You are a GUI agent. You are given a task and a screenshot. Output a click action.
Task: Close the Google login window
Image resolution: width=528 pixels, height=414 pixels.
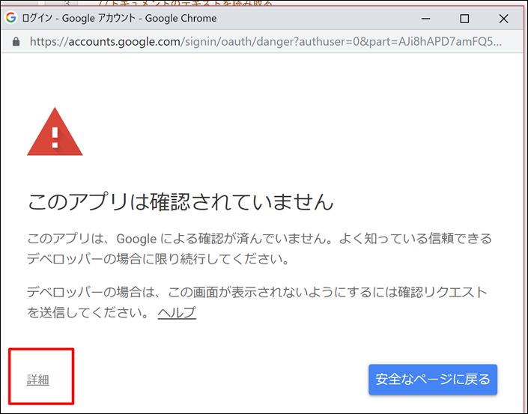(503, 19)
